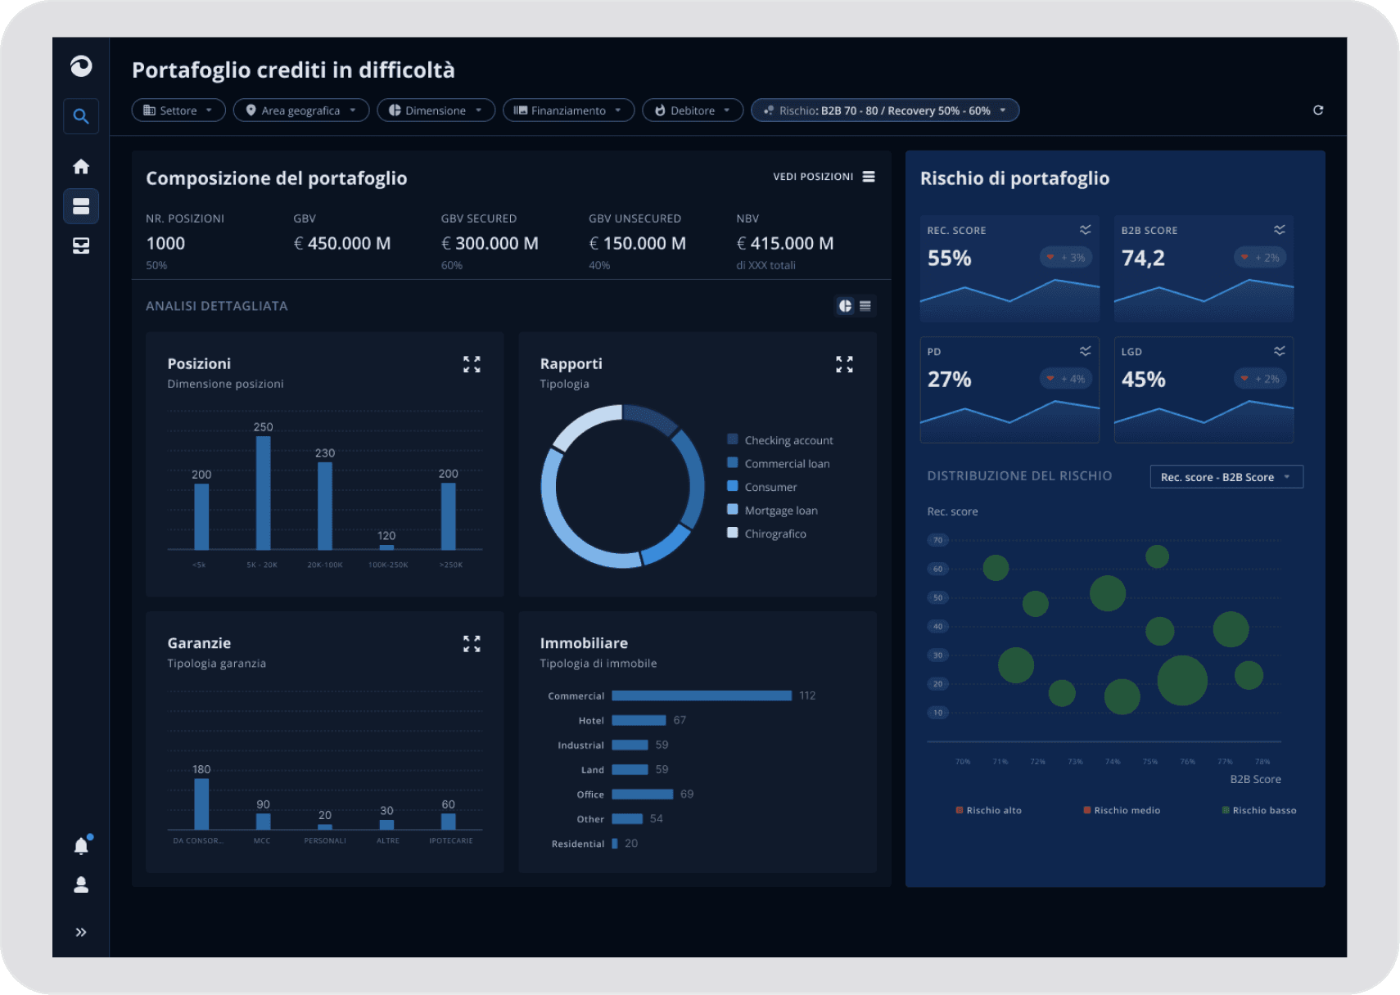1400x995 pixels.
Task: Open the Rec. score - B2B Score dropdown
Action: tap(1226, 476)
